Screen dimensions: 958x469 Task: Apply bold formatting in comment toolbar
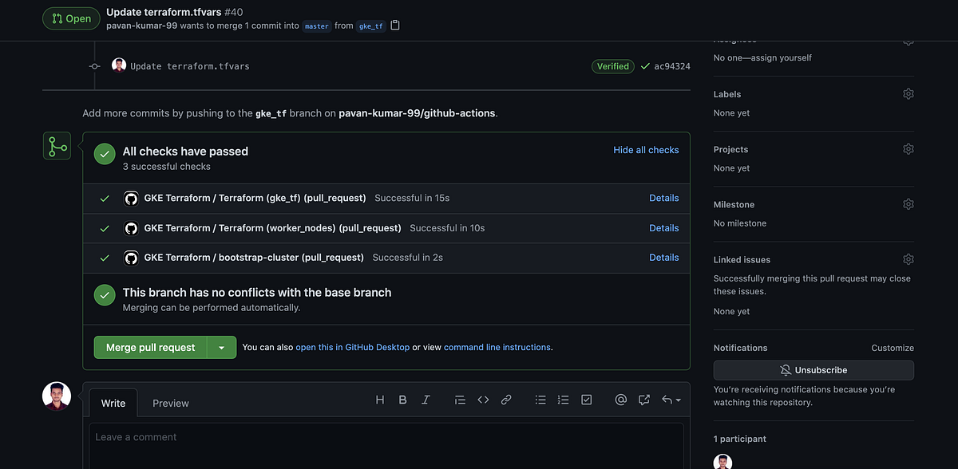click(x=402, y=400)
